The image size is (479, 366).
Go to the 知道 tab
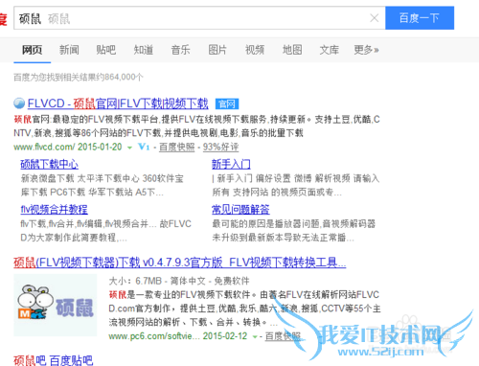[144, 50]
